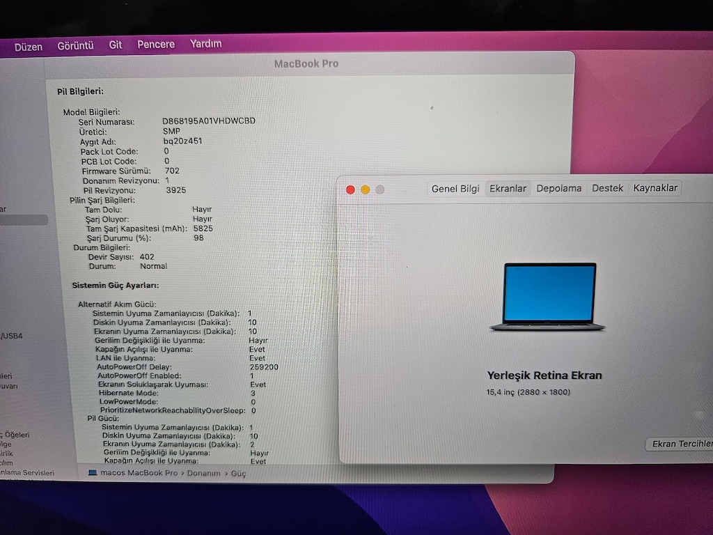This screenshot has width=713, height=535.
Task: Click AutoPowerOff Delay value 259200
Action: [264, 366]
